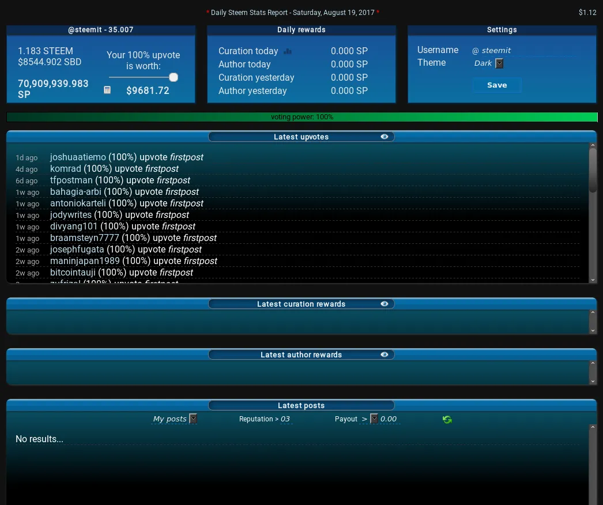Open braamsteyn7777's profile link
Image resolution: width=603 pixels, height=505 pixels.
(85, 238)
